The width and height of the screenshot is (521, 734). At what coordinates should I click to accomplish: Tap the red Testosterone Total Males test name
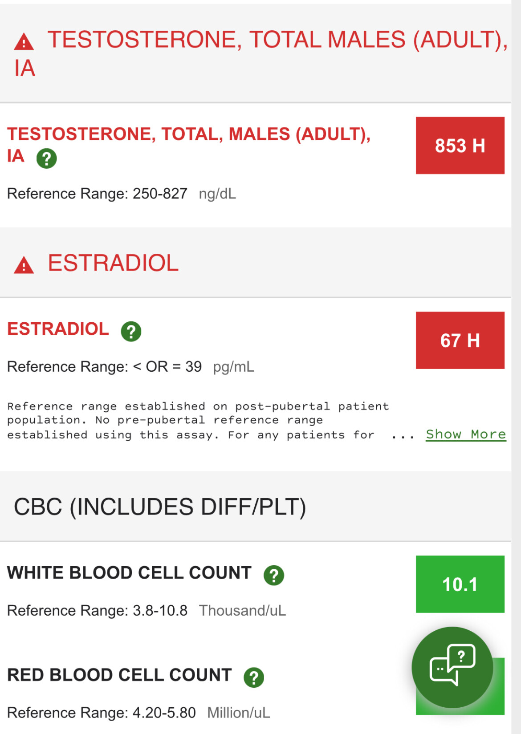click(x=189, y=145)
